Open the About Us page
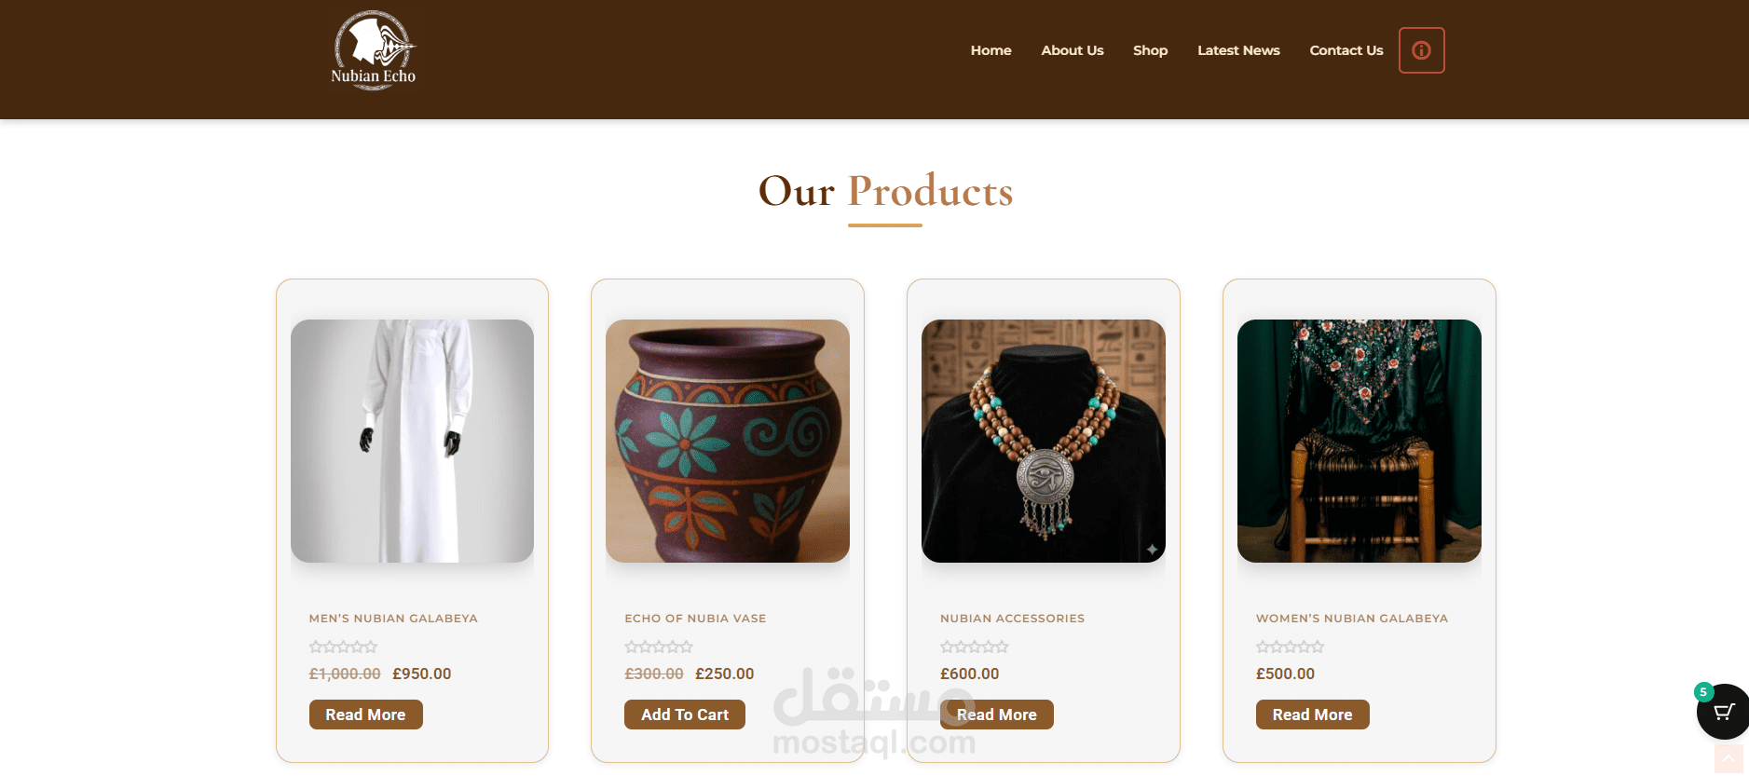 1073,50
